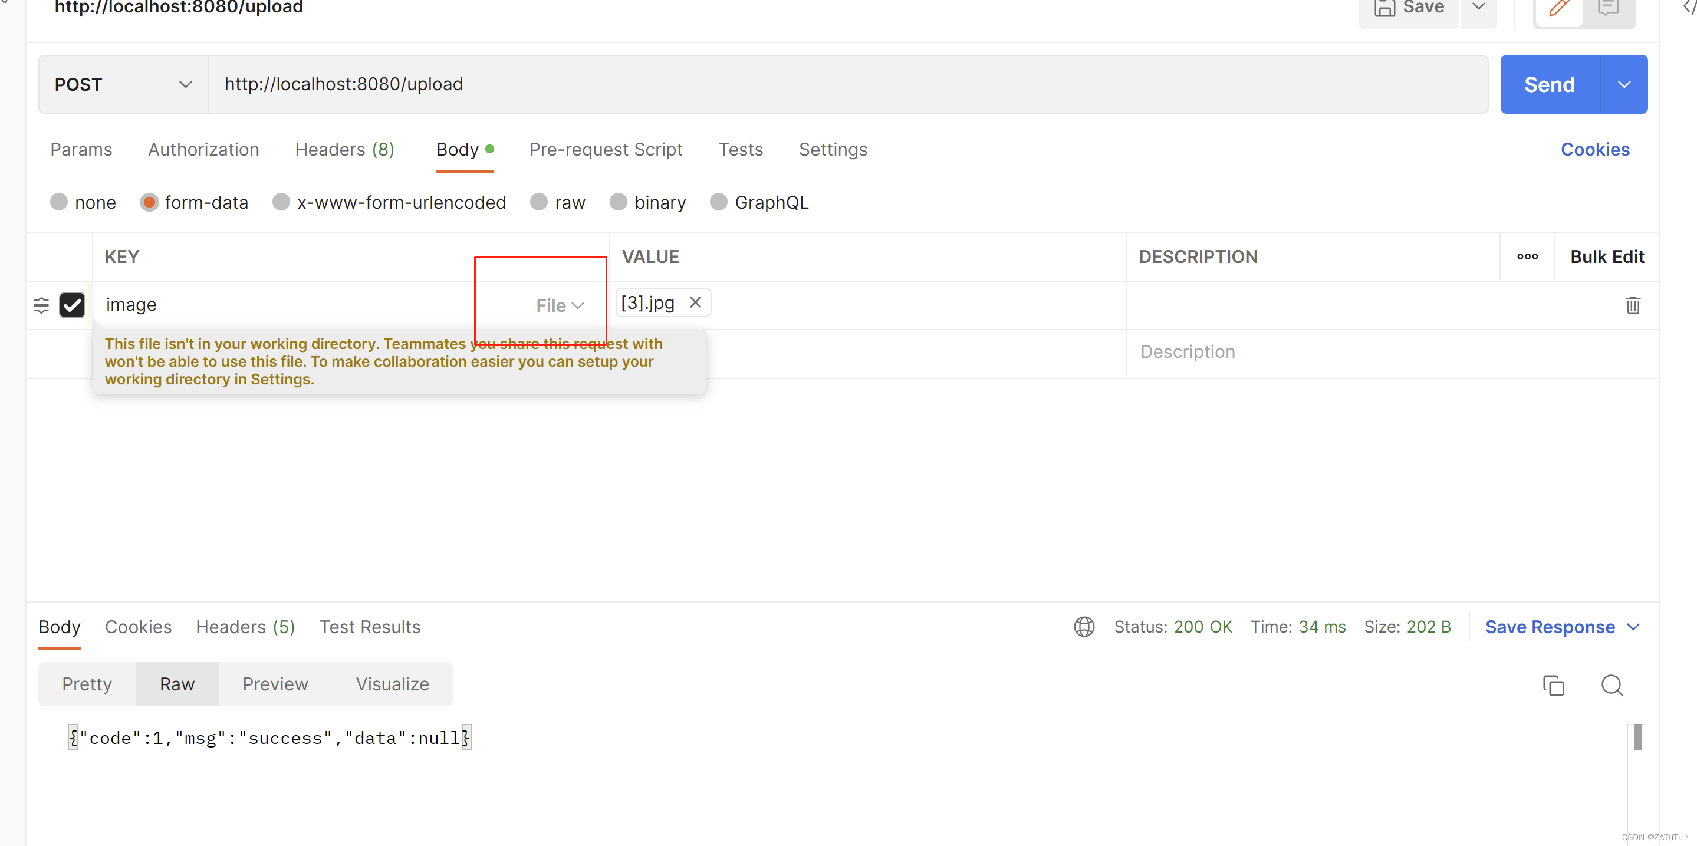Viewport: 1697px width, 846px height.
Task: Switch to the Authorization tab
Action: click(x=203, y=150)
